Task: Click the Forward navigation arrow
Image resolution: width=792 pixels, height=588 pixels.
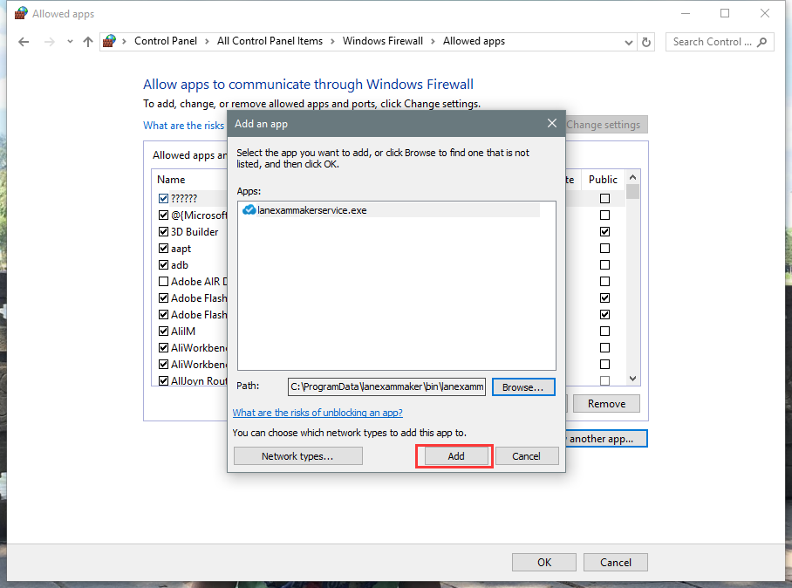Action: (49, 42)
